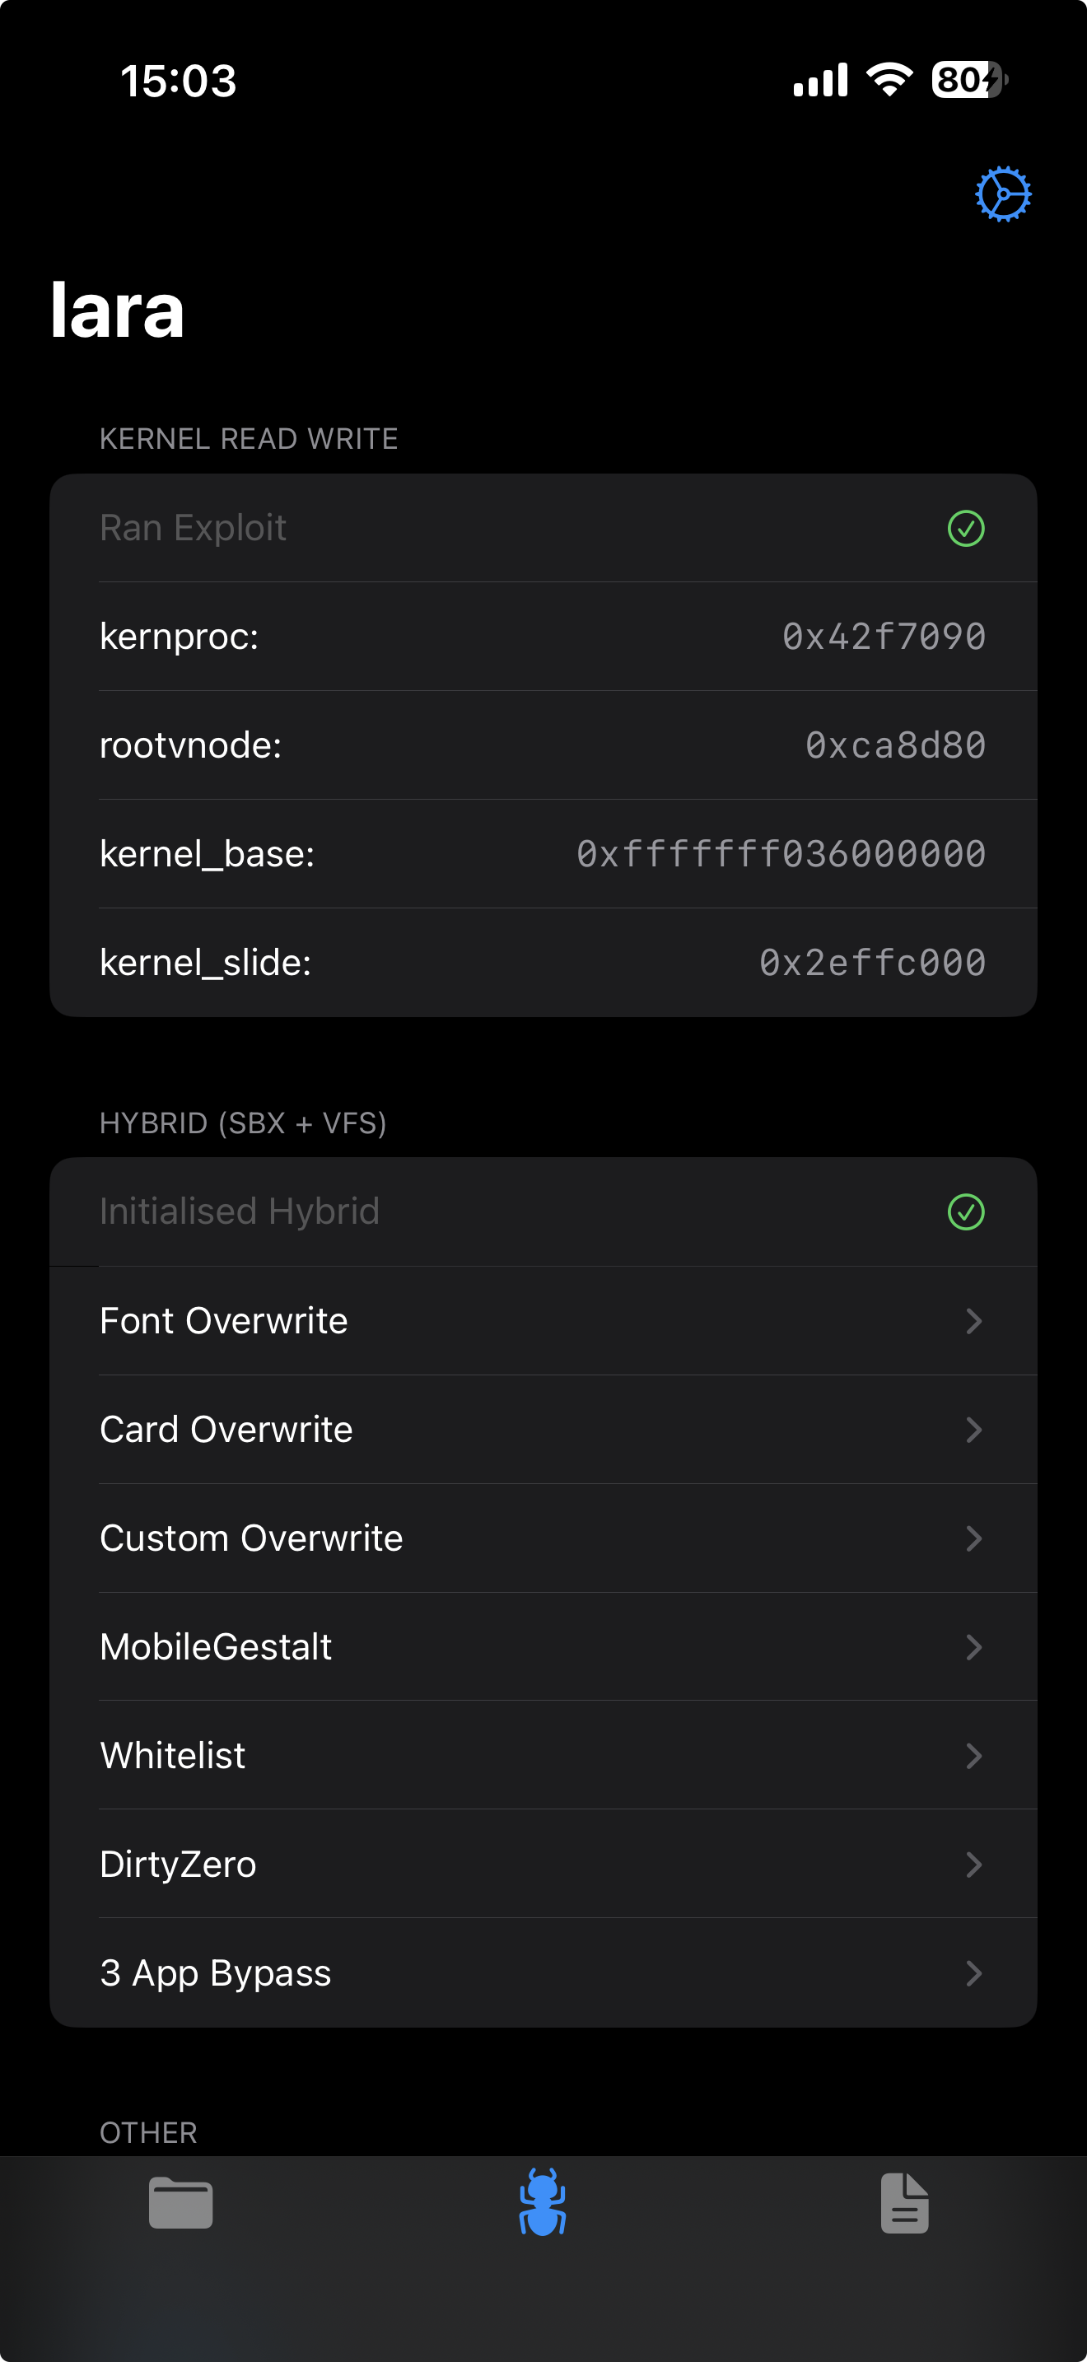Tap the rootvnode value 0xca8d80
1087x2362 pixels.
[895, 745]
